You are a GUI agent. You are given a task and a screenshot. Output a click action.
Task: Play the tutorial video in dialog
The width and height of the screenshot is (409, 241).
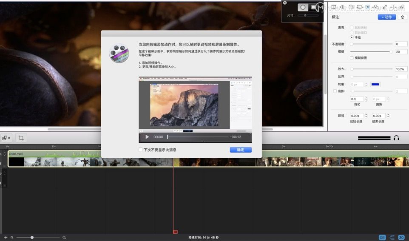click(x=147, y=137)
